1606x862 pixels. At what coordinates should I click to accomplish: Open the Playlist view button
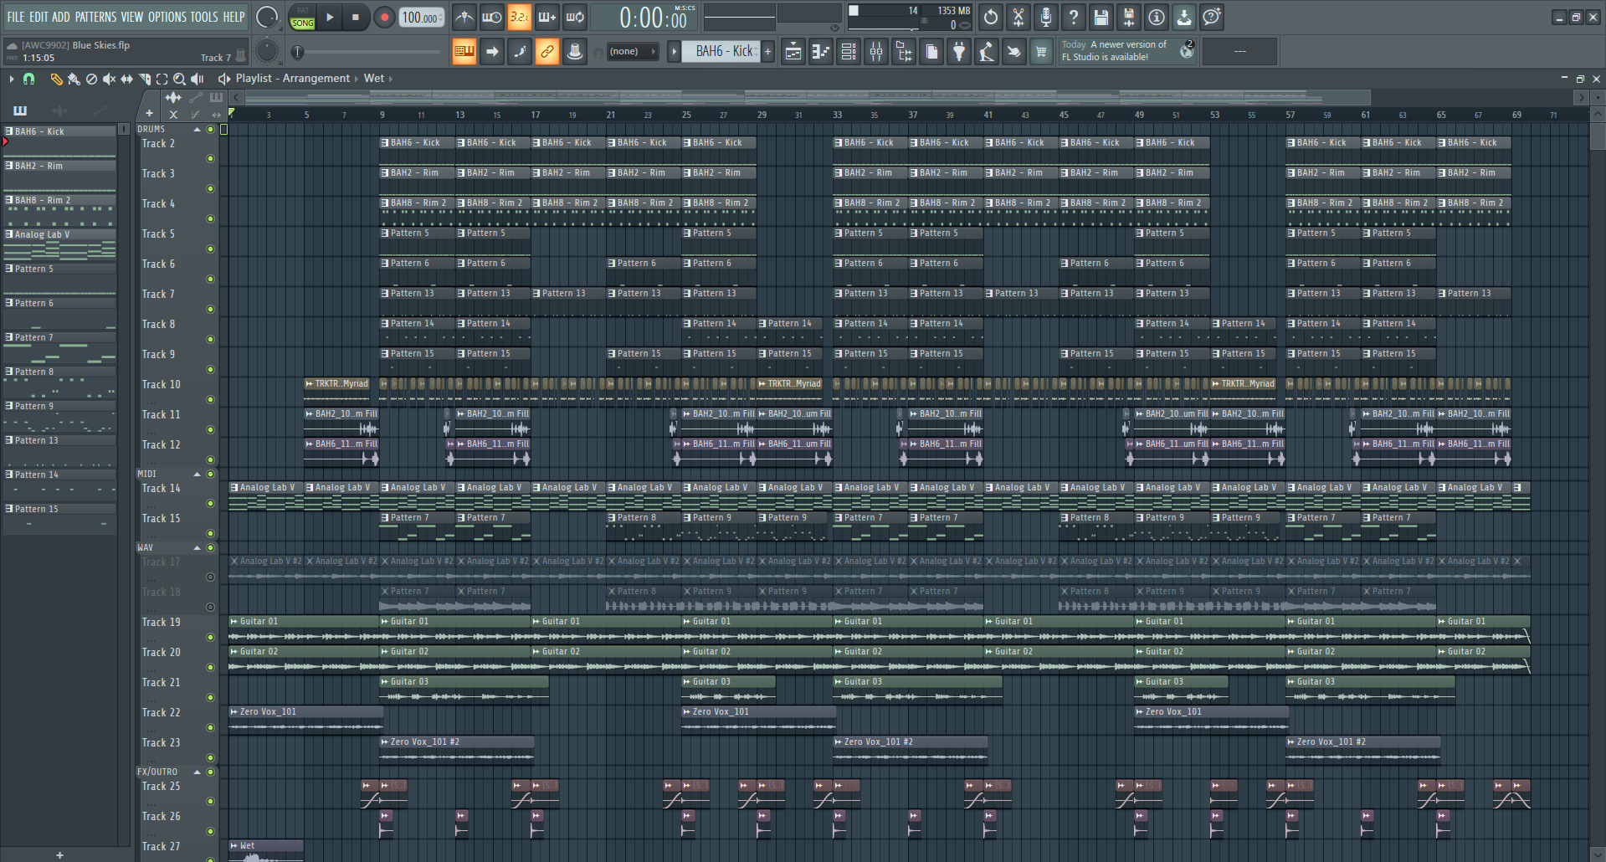click(793, 52)
